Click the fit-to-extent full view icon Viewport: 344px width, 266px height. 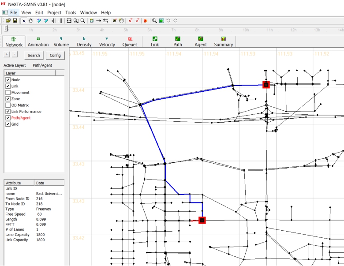(x=69, y=21)
